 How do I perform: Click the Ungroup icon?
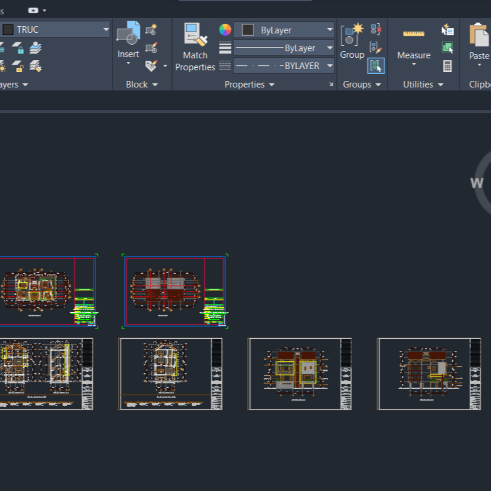(376, 30)
